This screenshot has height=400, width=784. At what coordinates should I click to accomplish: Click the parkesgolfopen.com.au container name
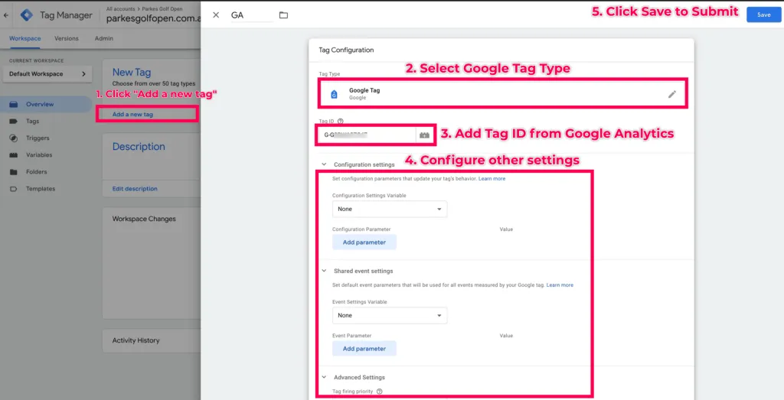(x=153, y=19)
